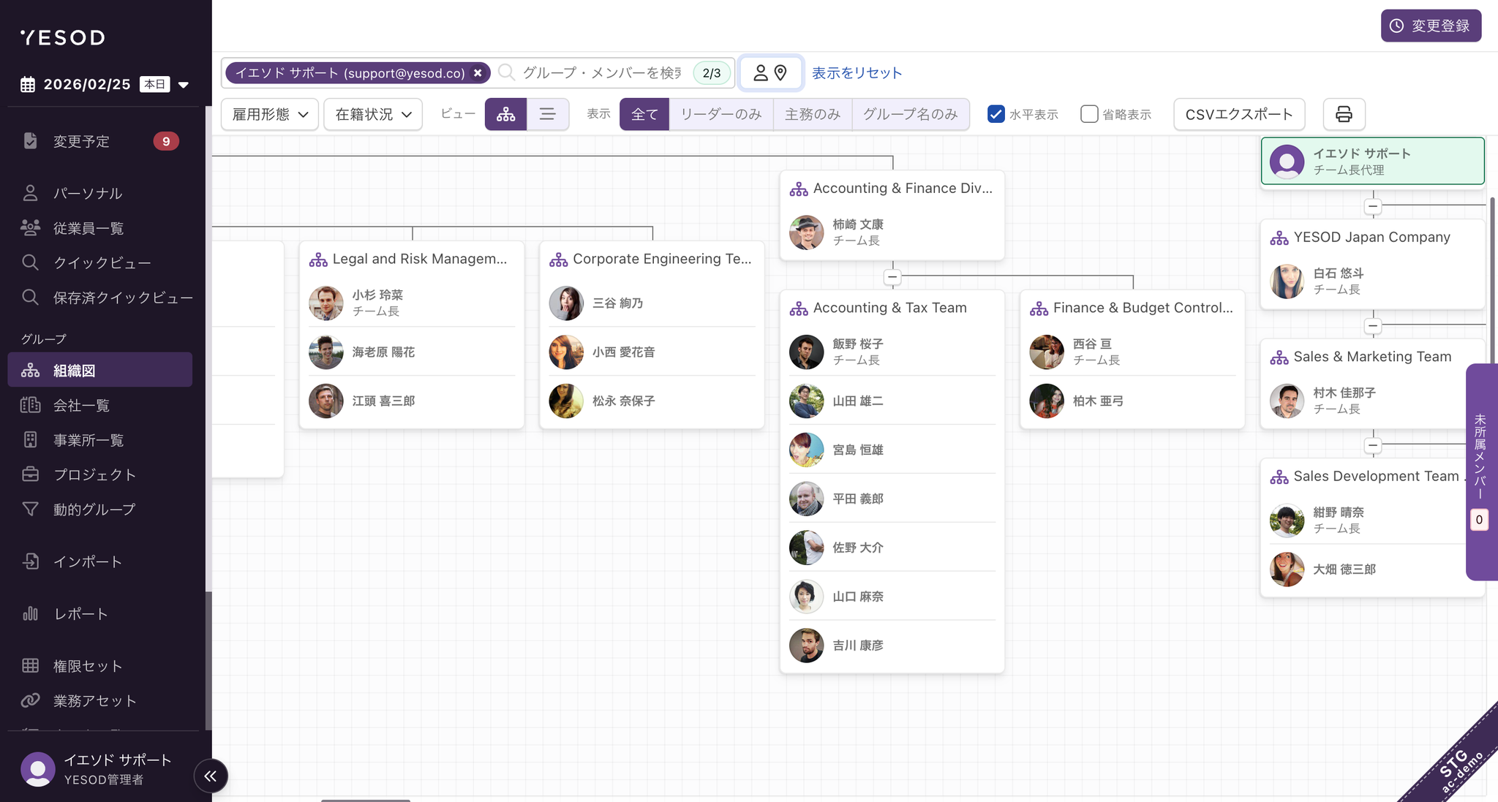This screenshot has width=1498, height=802.
Task: Open クイックビュー from the sidebar
Action: pyautogui.click(x=102, y=262)
